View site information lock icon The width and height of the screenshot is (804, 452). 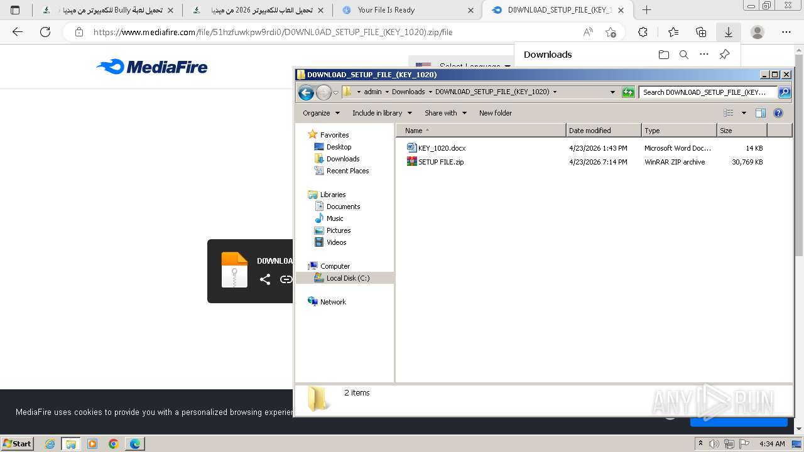[x=79, y=32]
